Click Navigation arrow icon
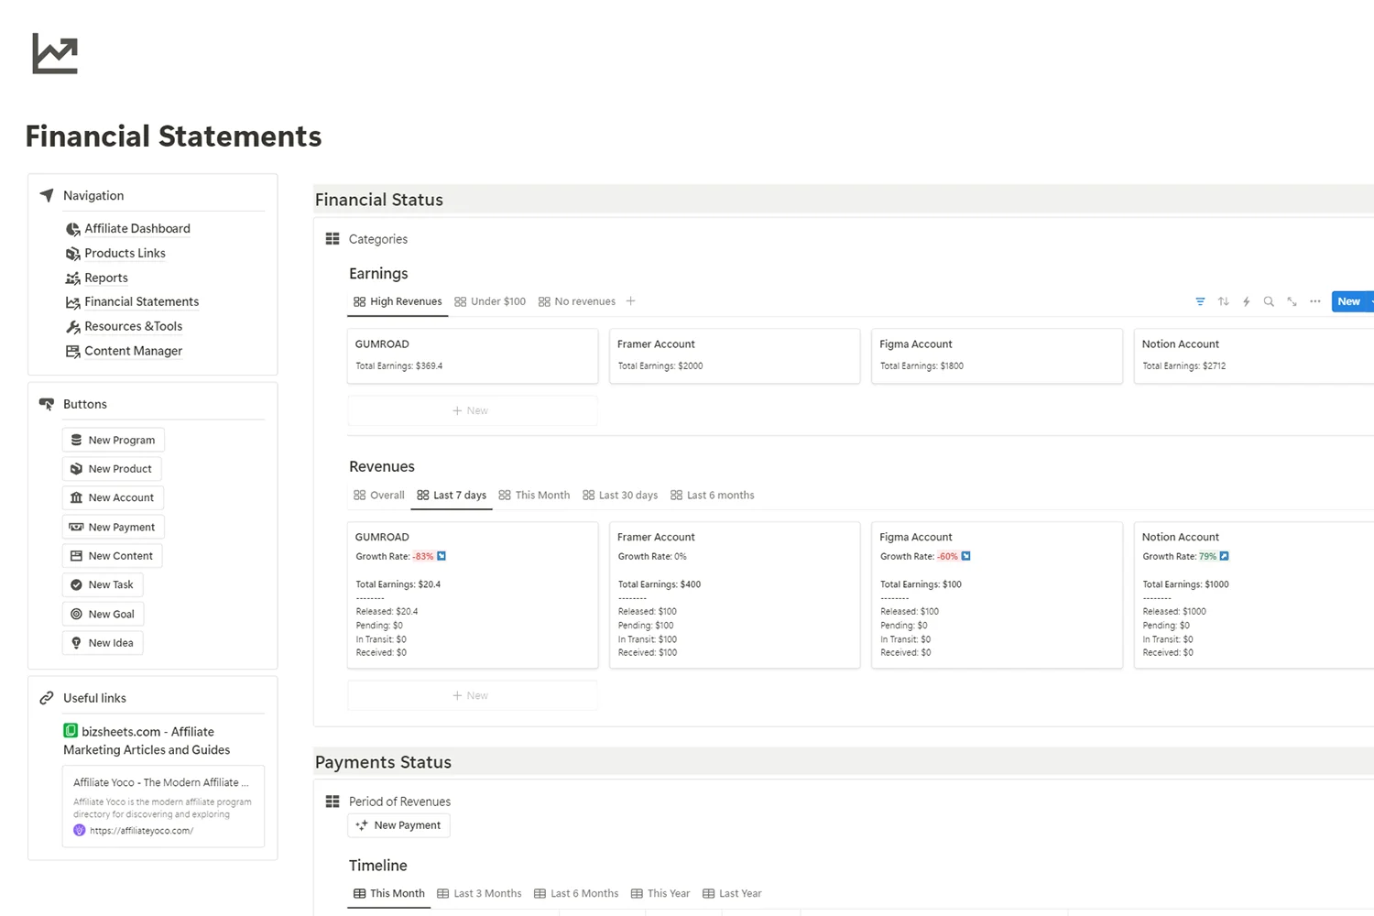The width and height of the screenshot is (1374, 916). click(x=47, y=195)
